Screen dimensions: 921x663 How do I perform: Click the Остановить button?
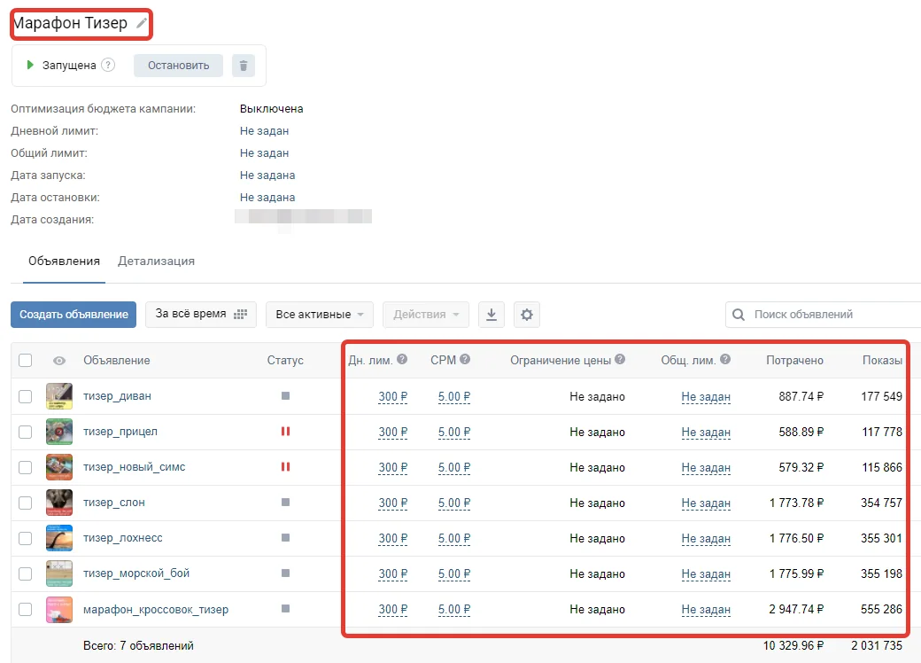tap(179, 66)
